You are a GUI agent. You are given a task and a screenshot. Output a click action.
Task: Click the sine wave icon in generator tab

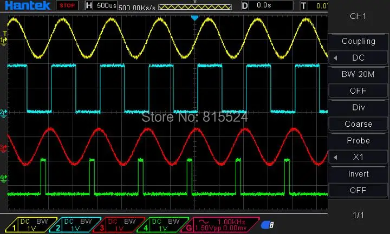[204, 222]
